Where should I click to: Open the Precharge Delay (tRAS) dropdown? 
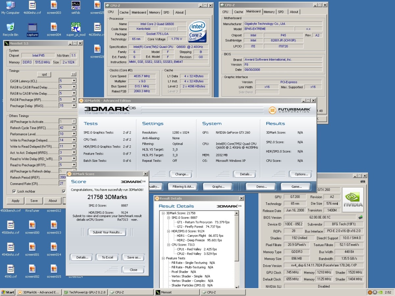pyautogui.click(x=74, y=106)
